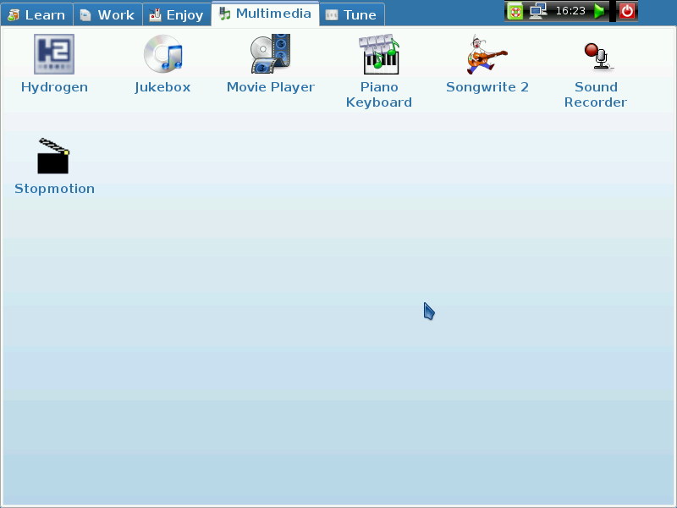Launch the Sound Recorder microphone icon
The image size is (677, 508).
pyautogui.click(x=598, y=56)
